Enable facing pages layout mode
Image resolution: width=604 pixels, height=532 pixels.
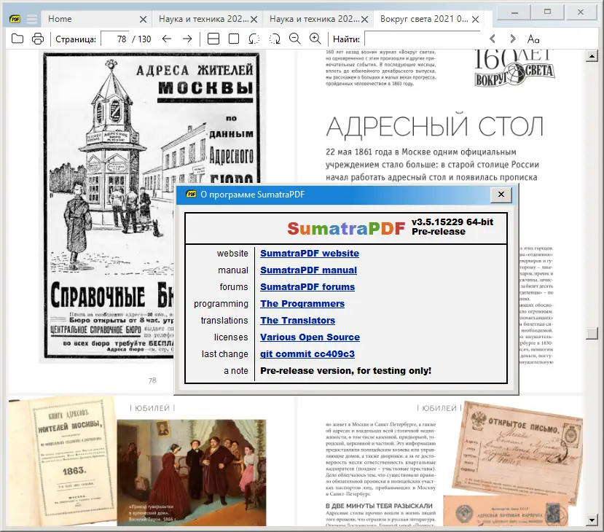pos(213,39)
